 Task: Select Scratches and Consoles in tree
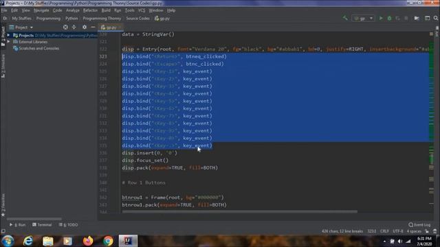(x=36, y=48)
